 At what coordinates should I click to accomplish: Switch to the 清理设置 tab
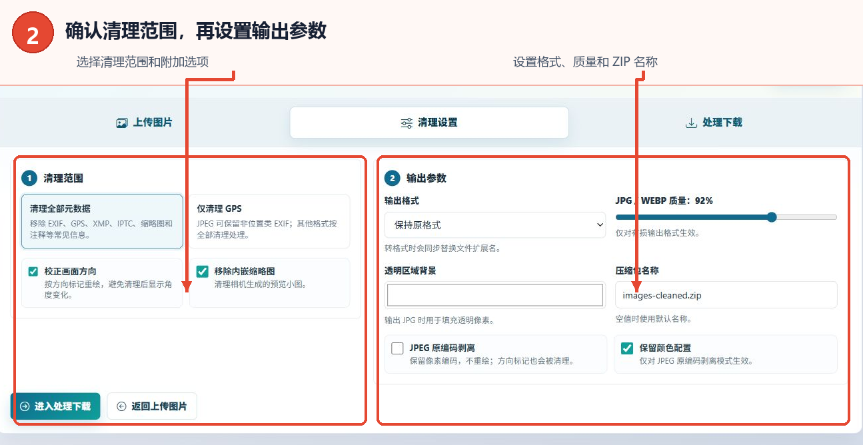(429, 123)
